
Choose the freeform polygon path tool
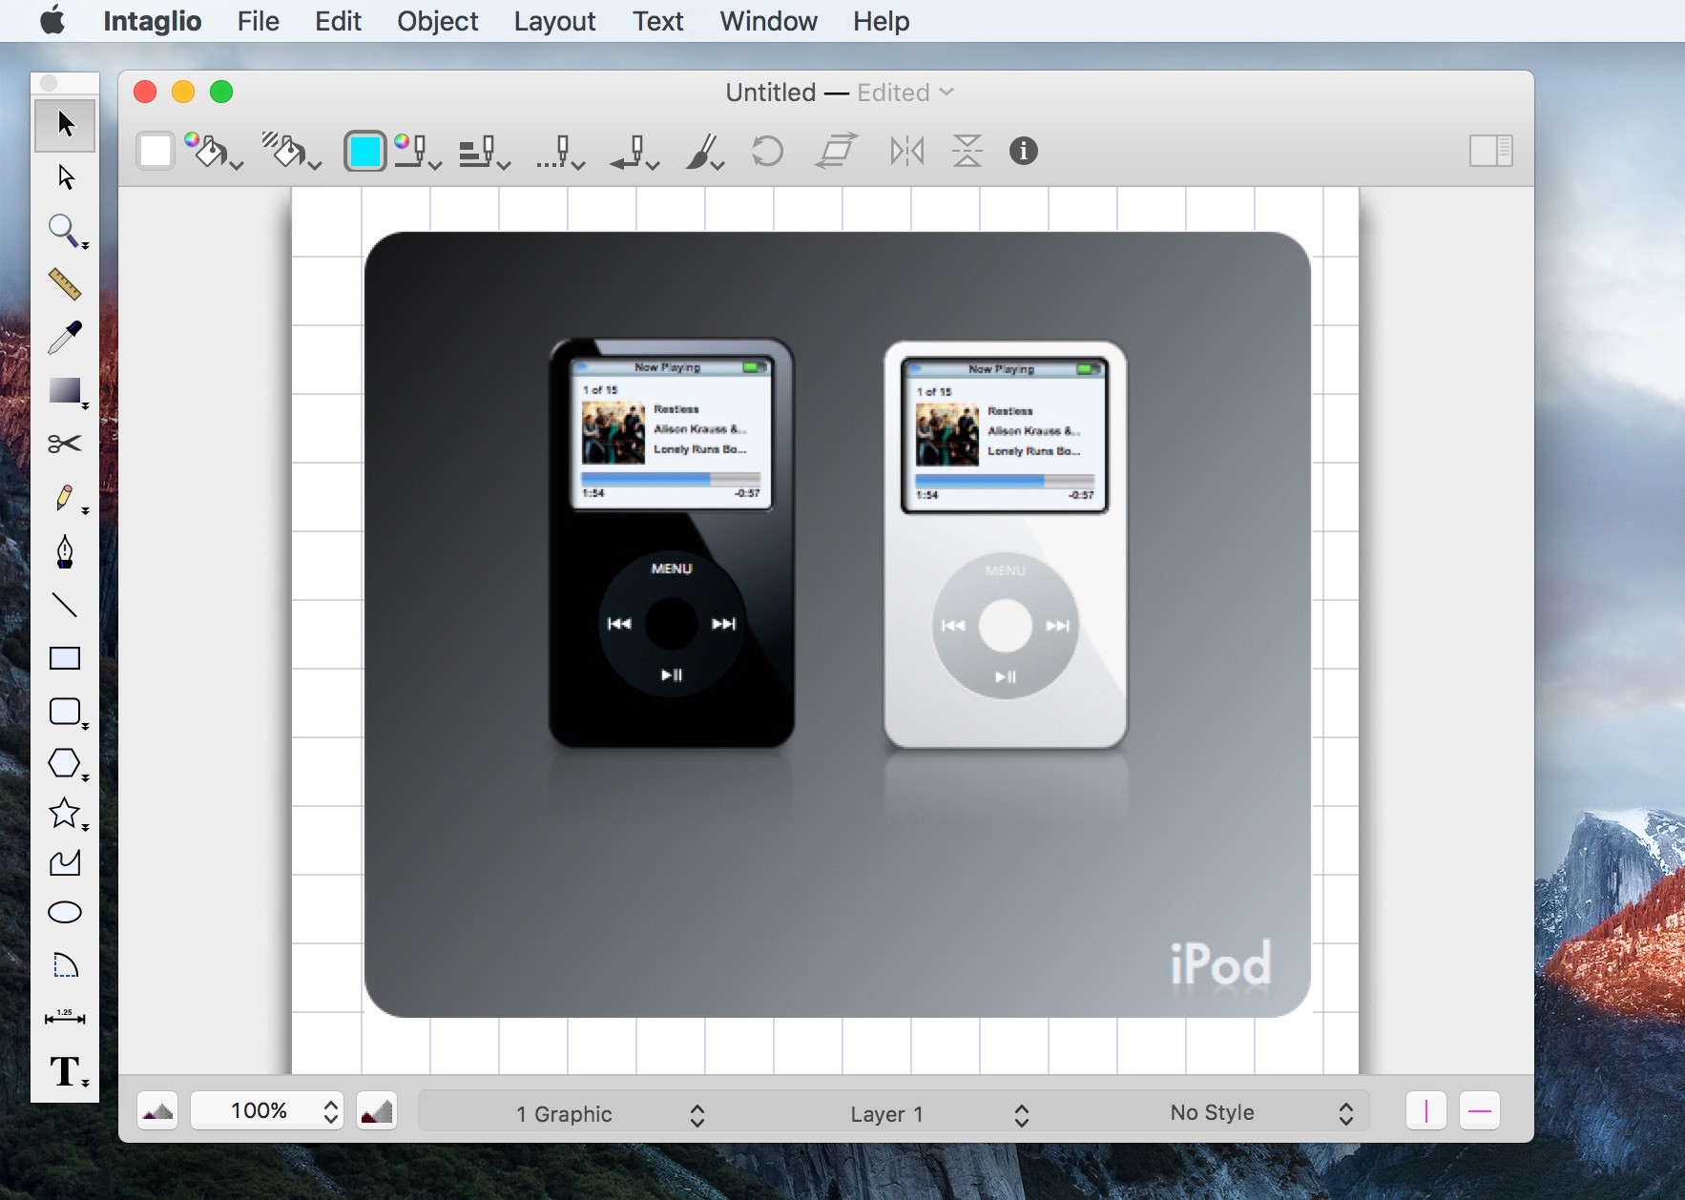(65, 863)
